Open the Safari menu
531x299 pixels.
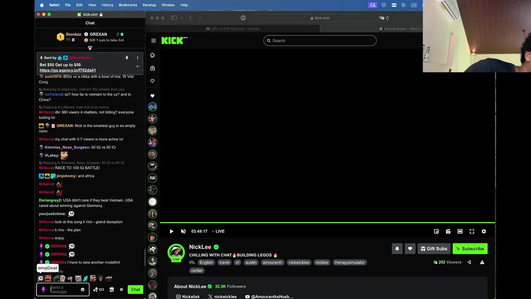click(x=54, y=5)
